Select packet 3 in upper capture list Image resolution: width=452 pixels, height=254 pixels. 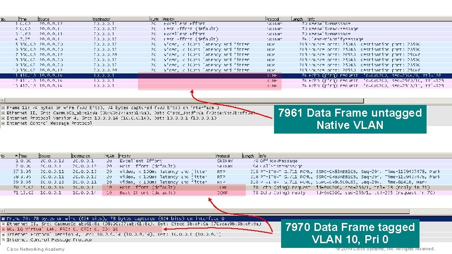tap(226, 34)
